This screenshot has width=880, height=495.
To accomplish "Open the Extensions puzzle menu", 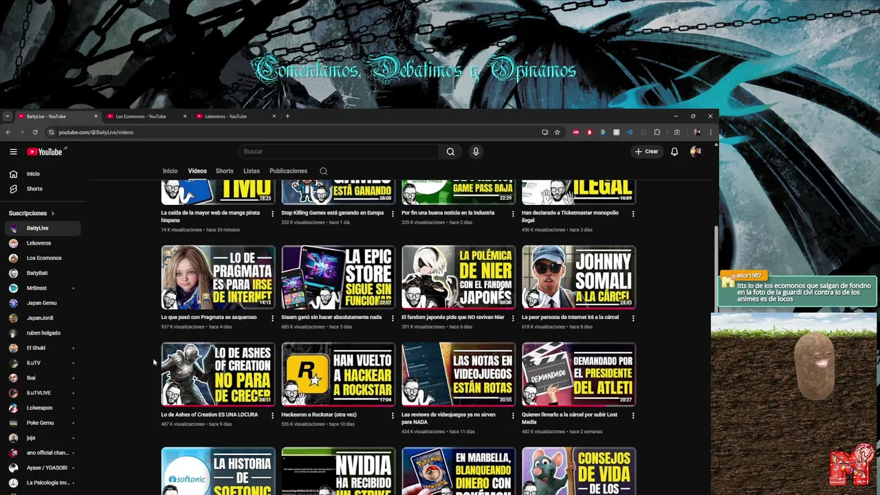I will [657, 132].
